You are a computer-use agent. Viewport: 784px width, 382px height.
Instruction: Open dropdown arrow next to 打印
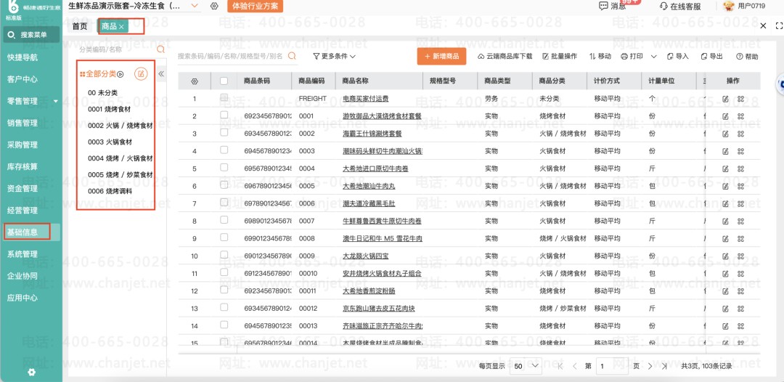pyautogui.click(x=653, y=57)
